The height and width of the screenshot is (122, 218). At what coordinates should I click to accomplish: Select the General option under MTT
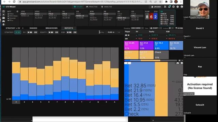[12, 18]
